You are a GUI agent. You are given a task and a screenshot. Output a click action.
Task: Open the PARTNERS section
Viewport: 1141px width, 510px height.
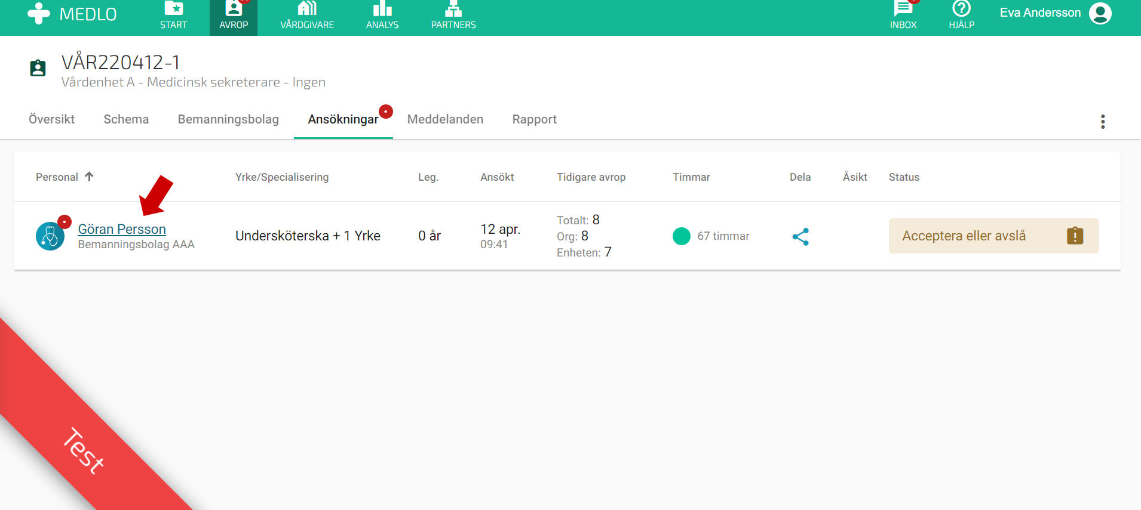point(453,16)
